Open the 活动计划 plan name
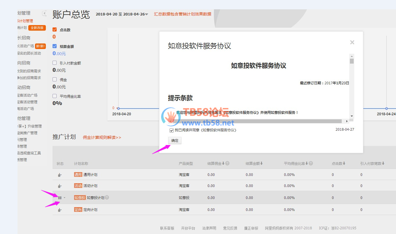 [x=90, y=186]
